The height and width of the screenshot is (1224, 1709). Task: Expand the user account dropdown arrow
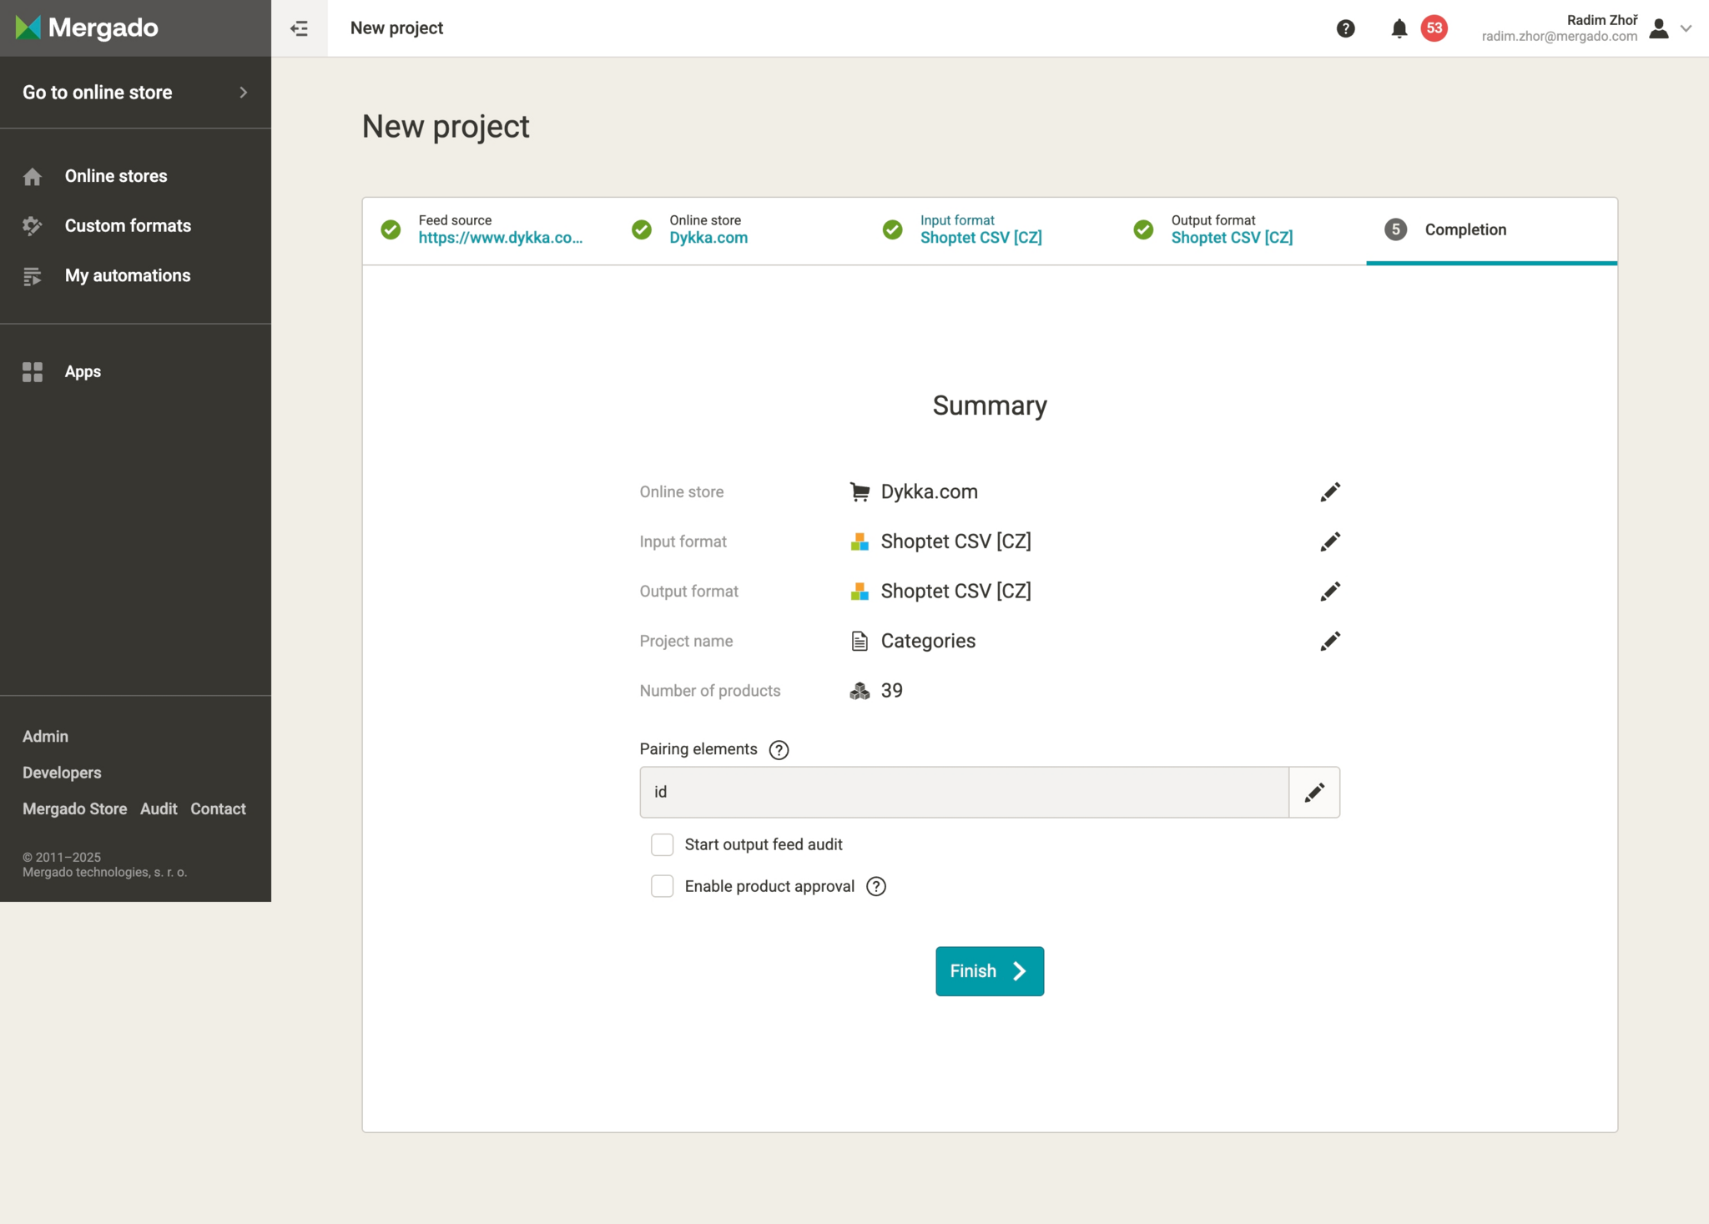(x=1686, y=28)
